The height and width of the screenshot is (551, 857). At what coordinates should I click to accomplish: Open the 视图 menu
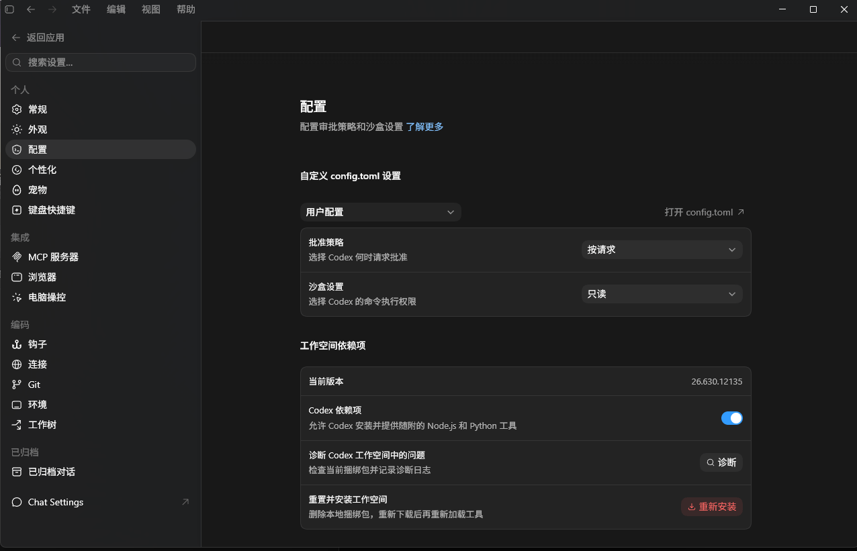pos(151,9)
